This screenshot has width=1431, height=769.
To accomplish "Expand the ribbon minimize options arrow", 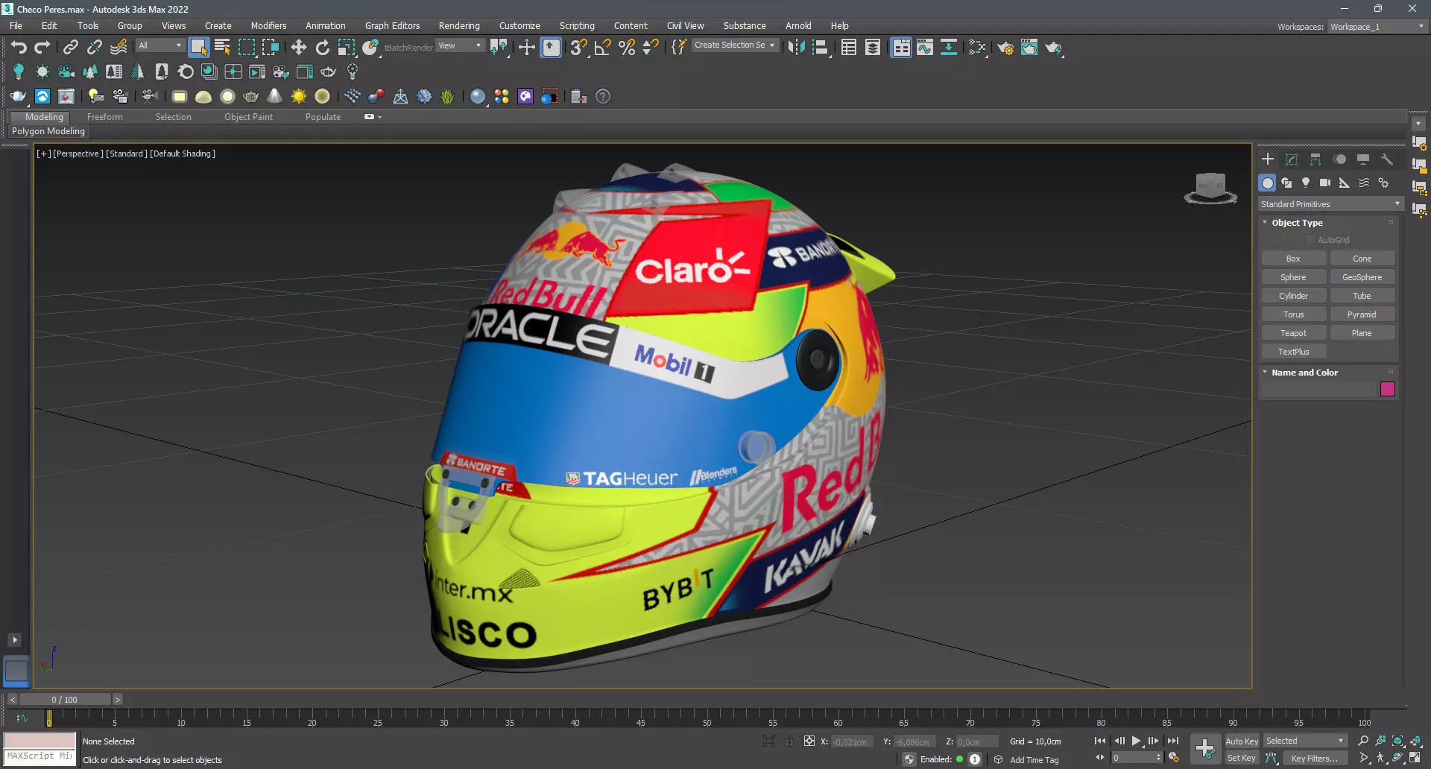I will point(379,117).
